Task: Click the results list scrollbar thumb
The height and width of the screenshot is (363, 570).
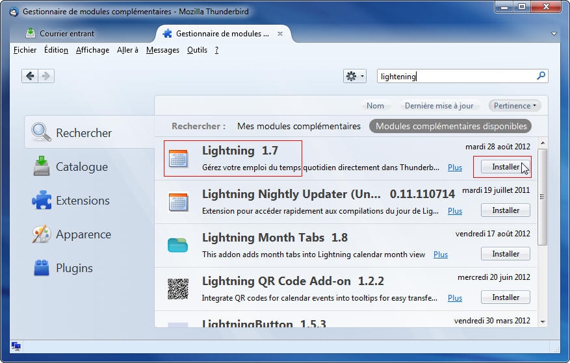Action: 542,197
